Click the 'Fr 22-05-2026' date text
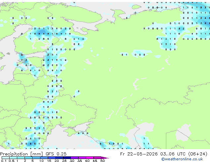Screen dimensions: 210x162 pos(139,154)
